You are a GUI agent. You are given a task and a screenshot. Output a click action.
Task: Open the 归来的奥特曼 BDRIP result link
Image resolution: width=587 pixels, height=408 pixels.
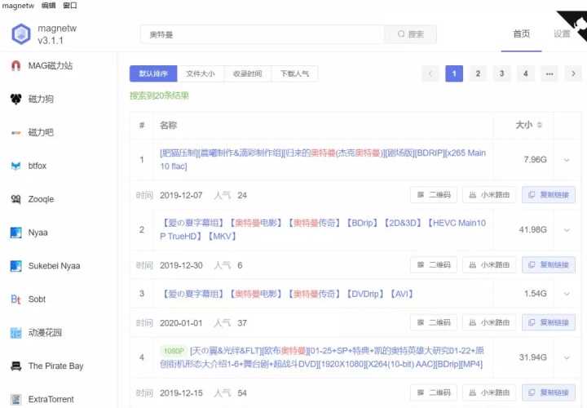pos(323,160)
